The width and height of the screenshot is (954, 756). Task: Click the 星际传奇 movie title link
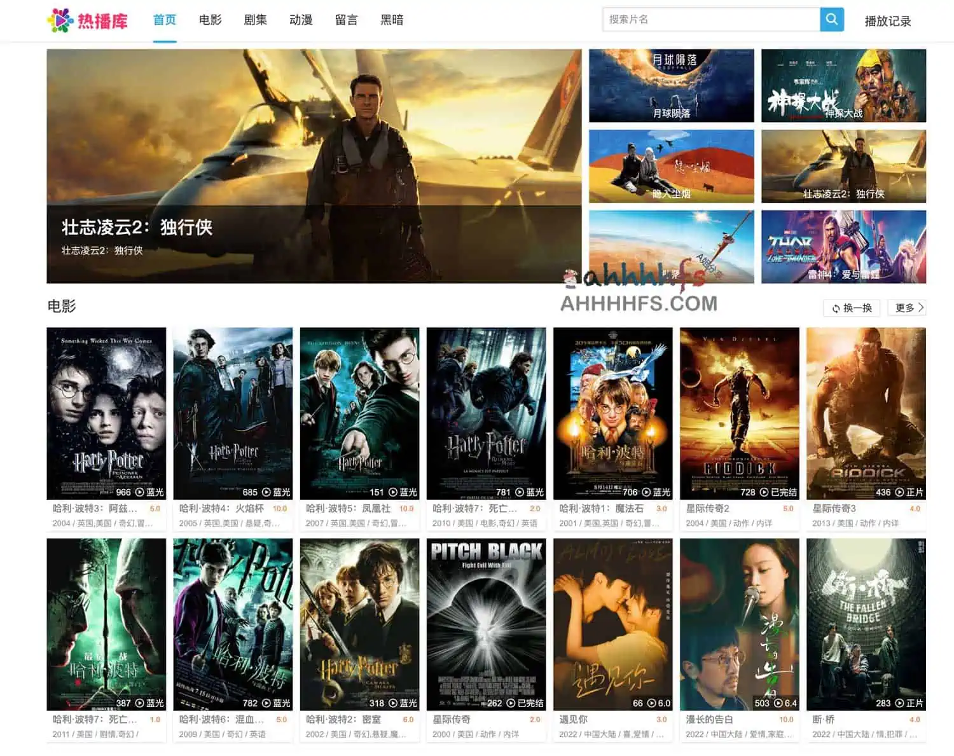(x=452, y=719)
